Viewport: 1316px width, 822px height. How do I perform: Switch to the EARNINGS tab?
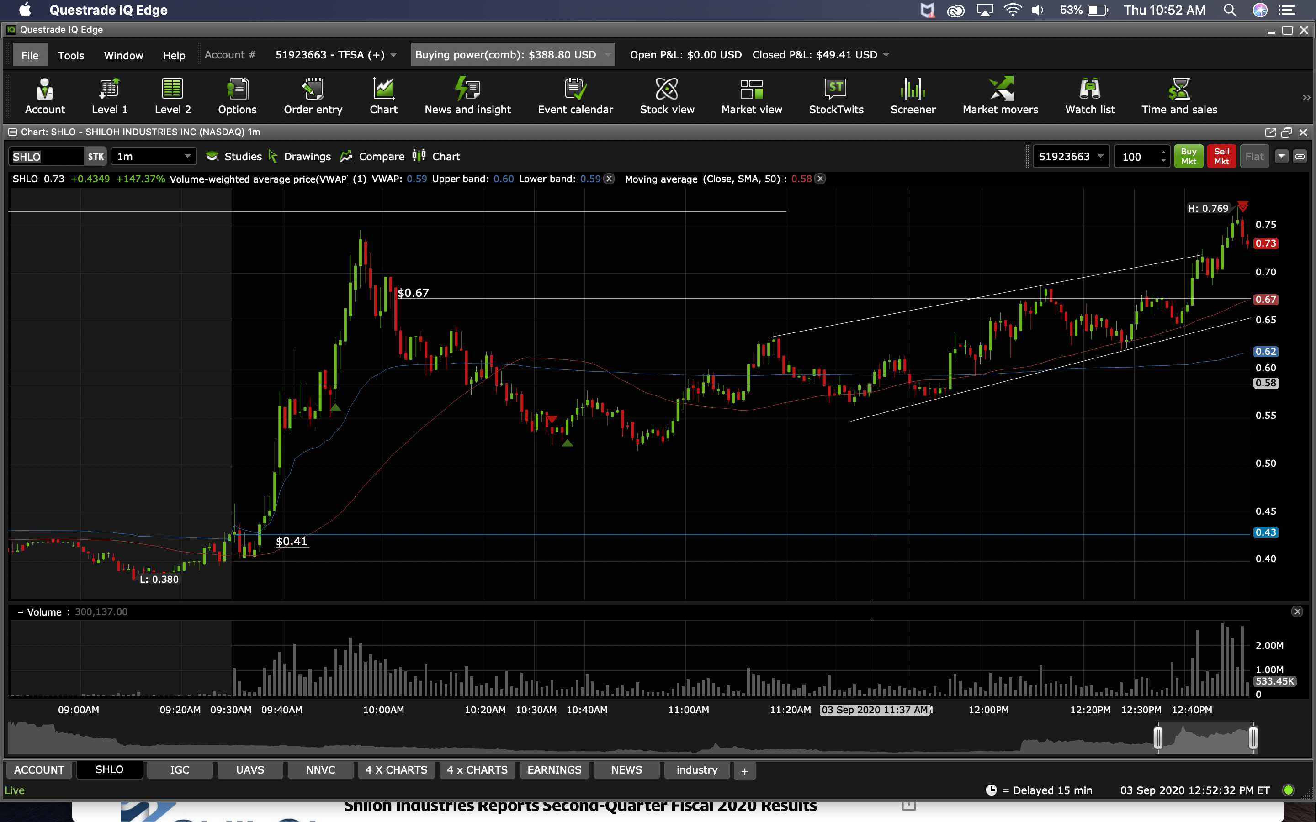[x=554, y=770]
